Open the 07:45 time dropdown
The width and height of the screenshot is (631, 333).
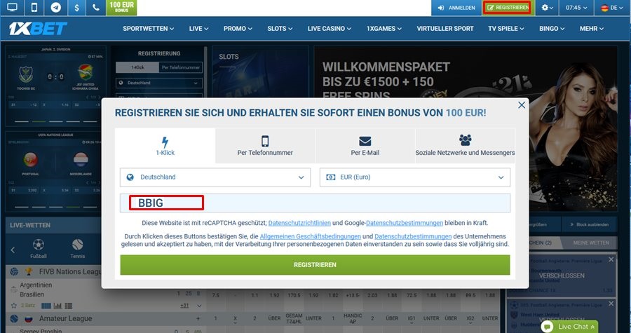(576, 8)
